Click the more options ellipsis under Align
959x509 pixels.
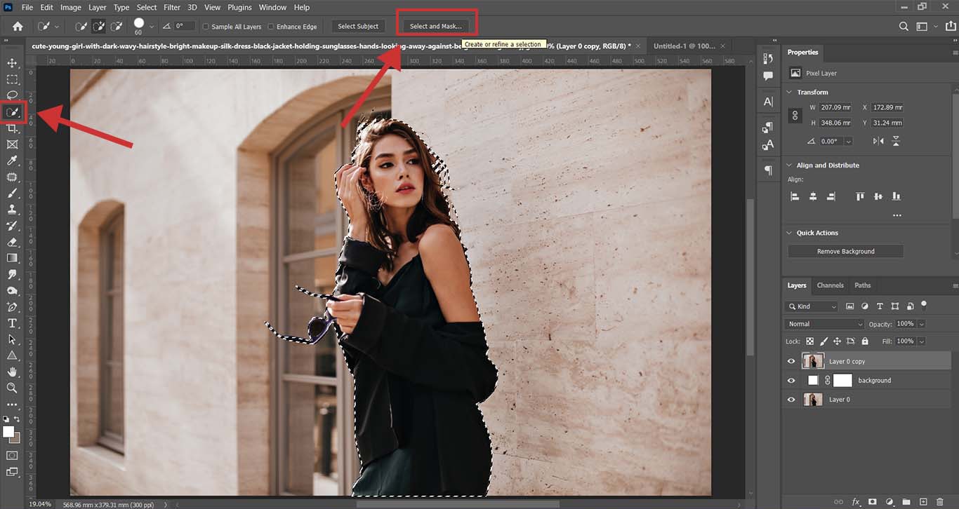point(897,215)
